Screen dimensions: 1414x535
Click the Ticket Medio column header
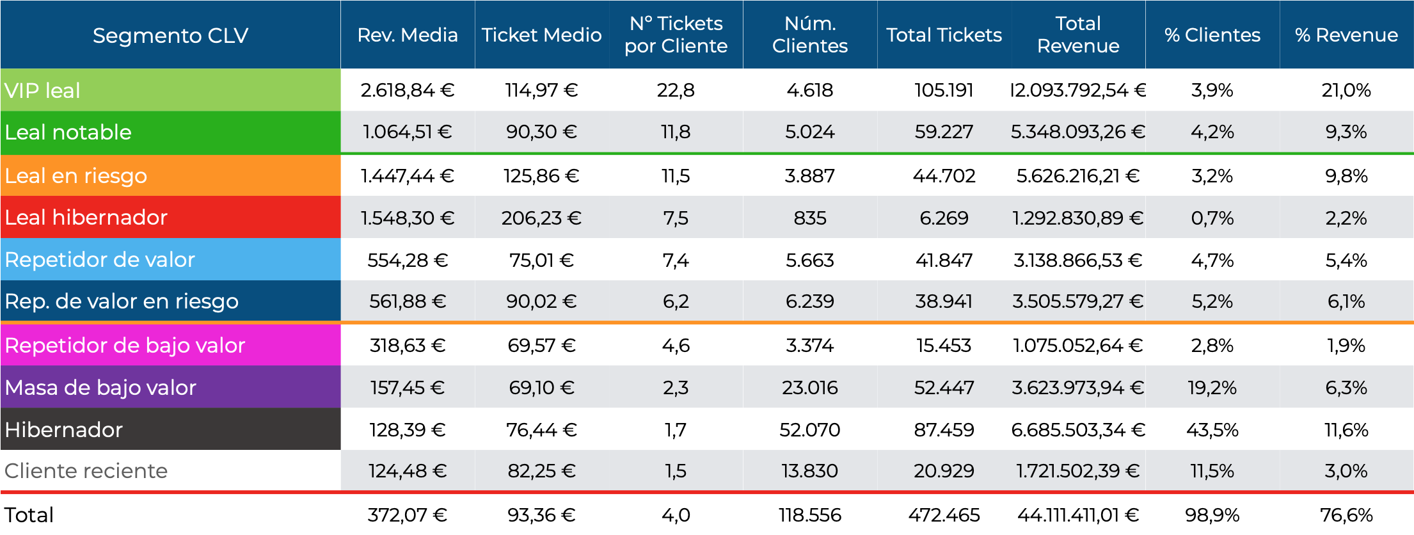(541, 35)
